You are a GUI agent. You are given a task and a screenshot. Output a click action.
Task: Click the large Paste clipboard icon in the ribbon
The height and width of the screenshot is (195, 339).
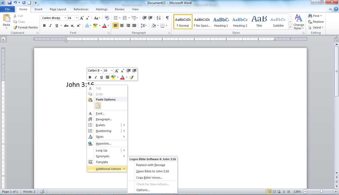coord(6,18)
